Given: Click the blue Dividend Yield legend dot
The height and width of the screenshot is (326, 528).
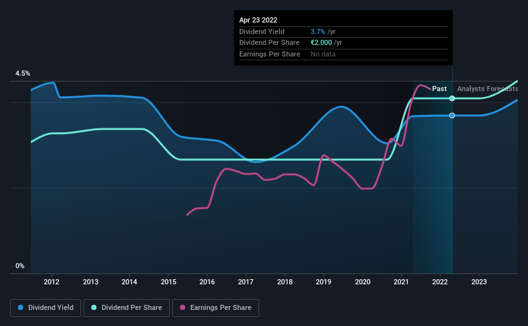Looking at the screenshot, I should pyautogui.click(x=21, y=307).
